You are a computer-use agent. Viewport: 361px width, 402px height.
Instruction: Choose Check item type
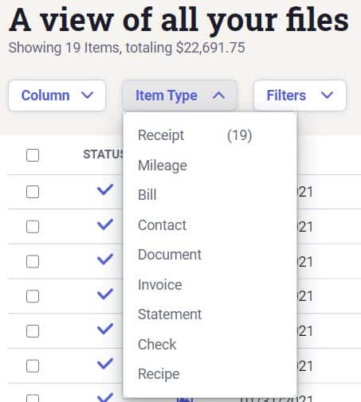(210, 345)
